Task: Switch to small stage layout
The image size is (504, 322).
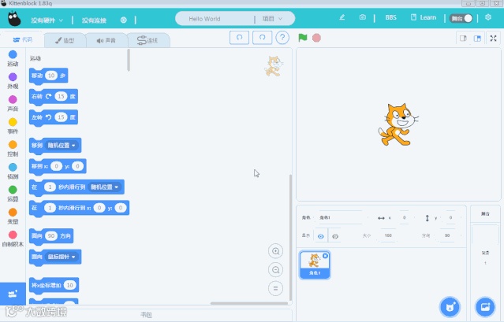Action: (463, 39)
